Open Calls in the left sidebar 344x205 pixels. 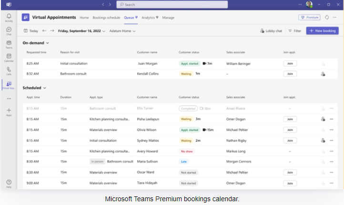(9, 71)
